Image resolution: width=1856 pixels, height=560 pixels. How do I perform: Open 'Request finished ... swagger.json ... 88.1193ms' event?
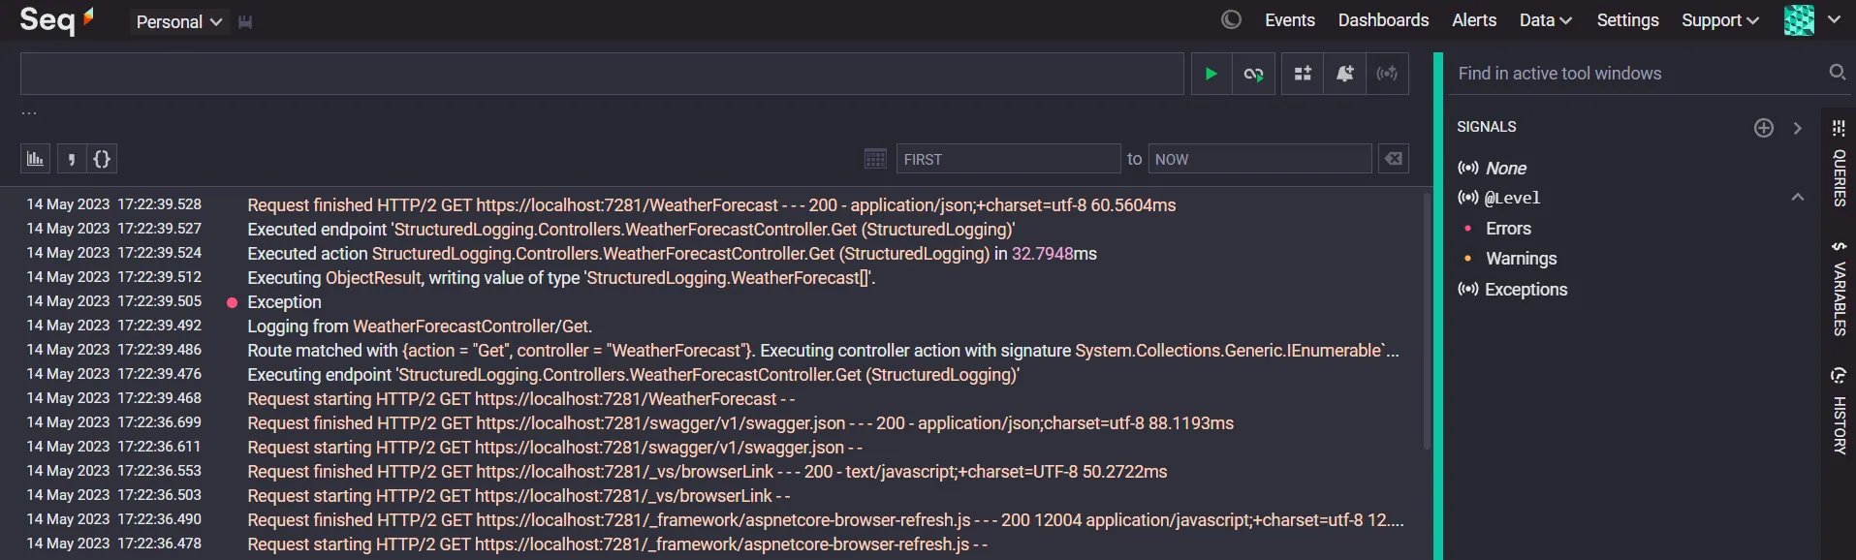click(x=740, y=423)
